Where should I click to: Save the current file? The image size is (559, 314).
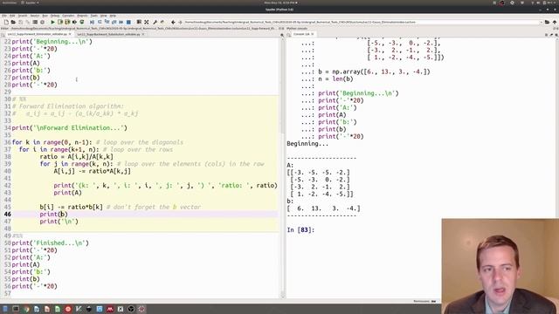point(21,22)
